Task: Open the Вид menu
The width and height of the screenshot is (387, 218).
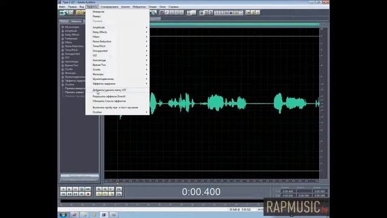Action: 82,7
